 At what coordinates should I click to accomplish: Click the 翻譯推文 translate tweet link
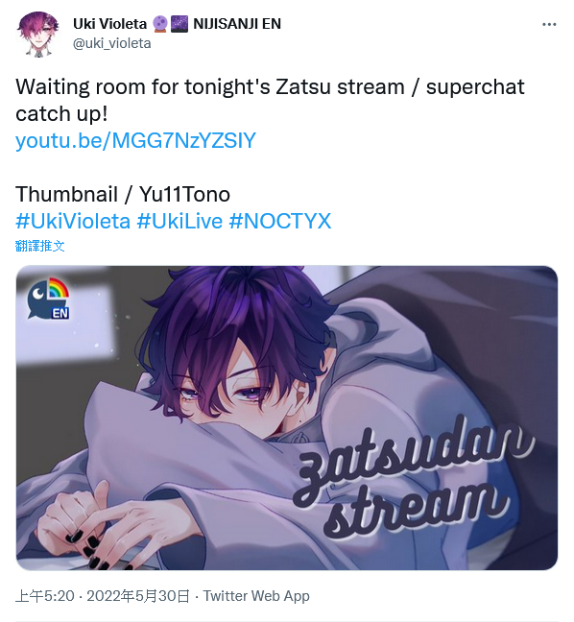point(39,246)
